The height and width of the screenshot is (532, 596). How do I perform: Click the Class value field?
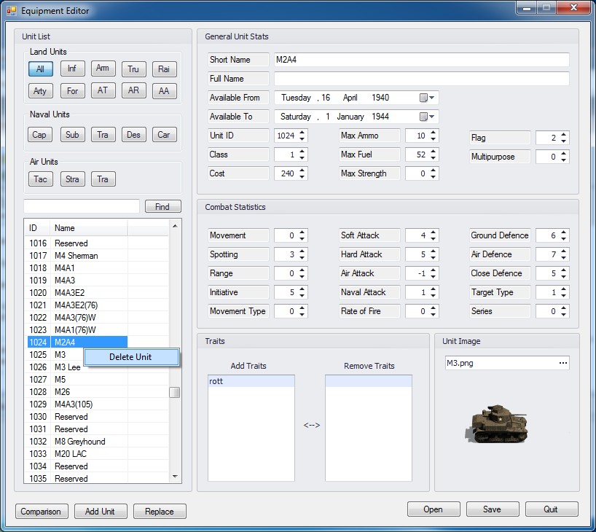tap(286, 154)
